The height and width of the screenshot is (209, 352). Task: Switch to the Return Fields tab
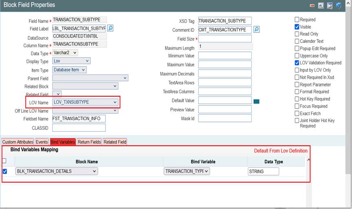click(x=89, y=142)
